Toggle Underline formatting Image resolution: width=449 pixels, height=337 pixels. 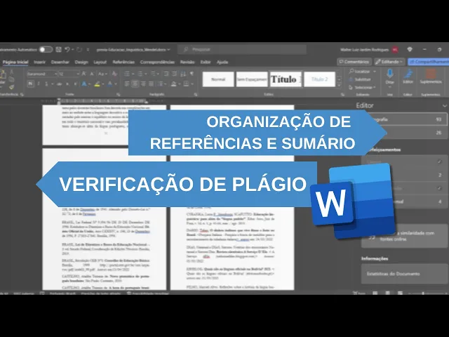pos(46,84)
